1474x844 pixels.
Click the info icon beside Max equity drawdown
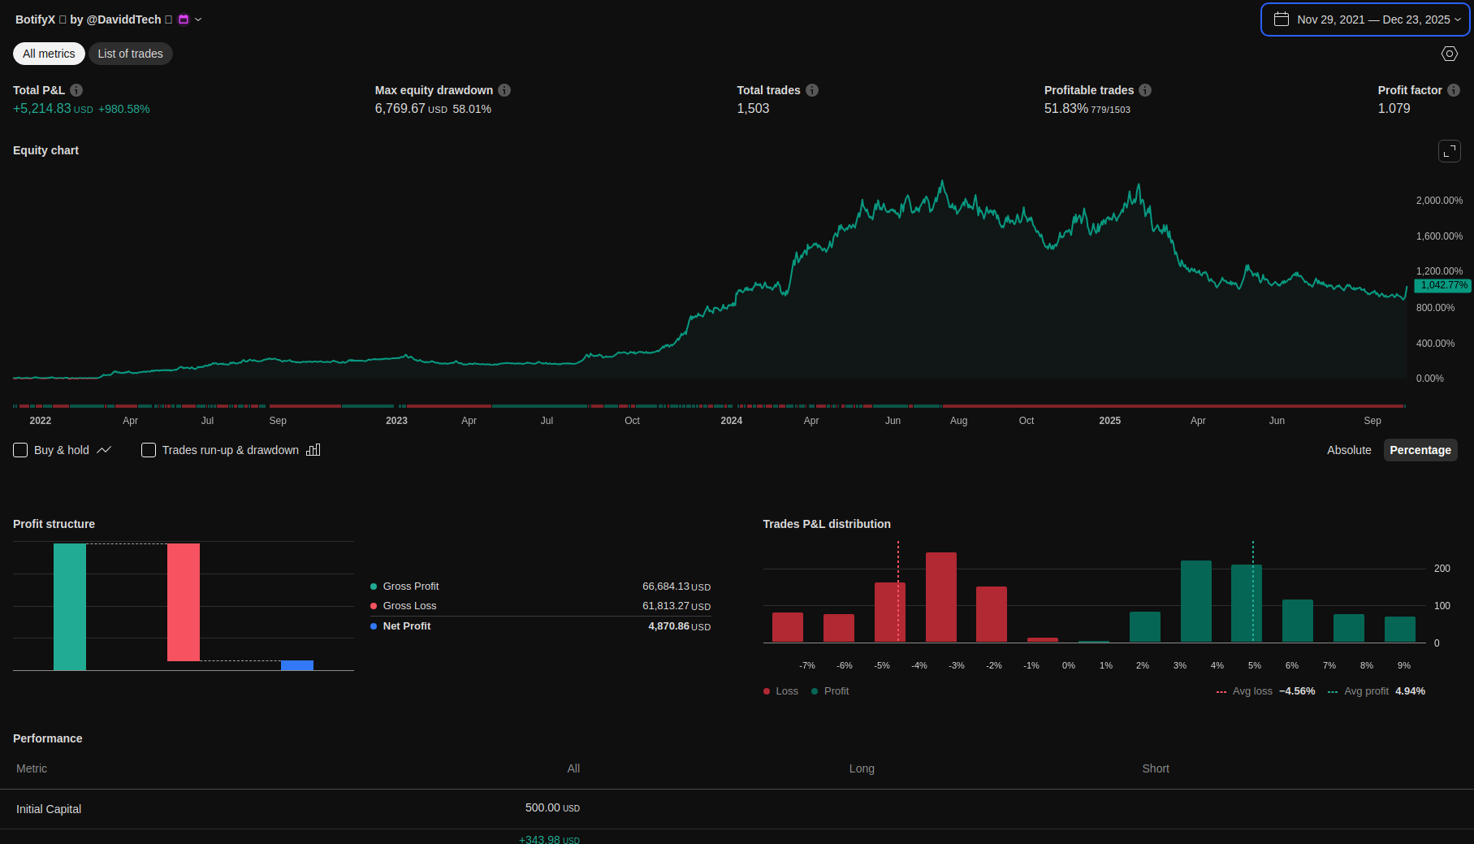pyautogui.click(x=504, y=90)
